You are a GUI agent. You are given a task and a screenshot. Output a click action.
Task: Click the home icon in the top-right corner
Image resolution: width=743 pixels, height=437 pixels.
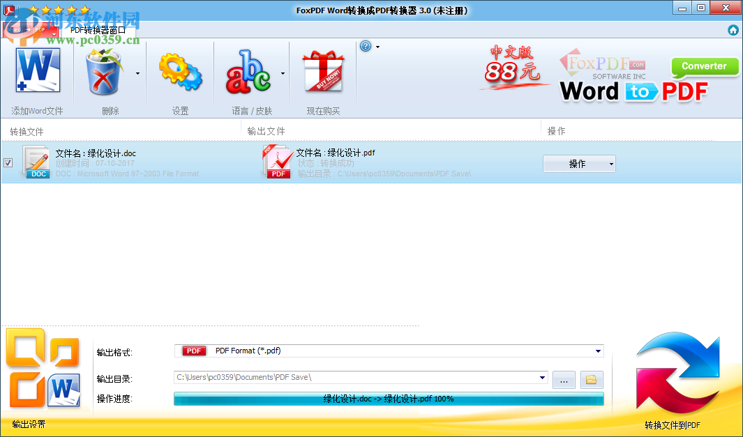[733, 30]
